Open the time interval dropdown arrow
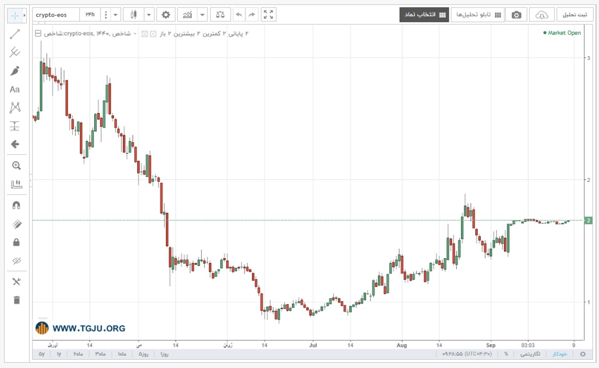This screenshot has height=368, width=599. coord(115,15)
